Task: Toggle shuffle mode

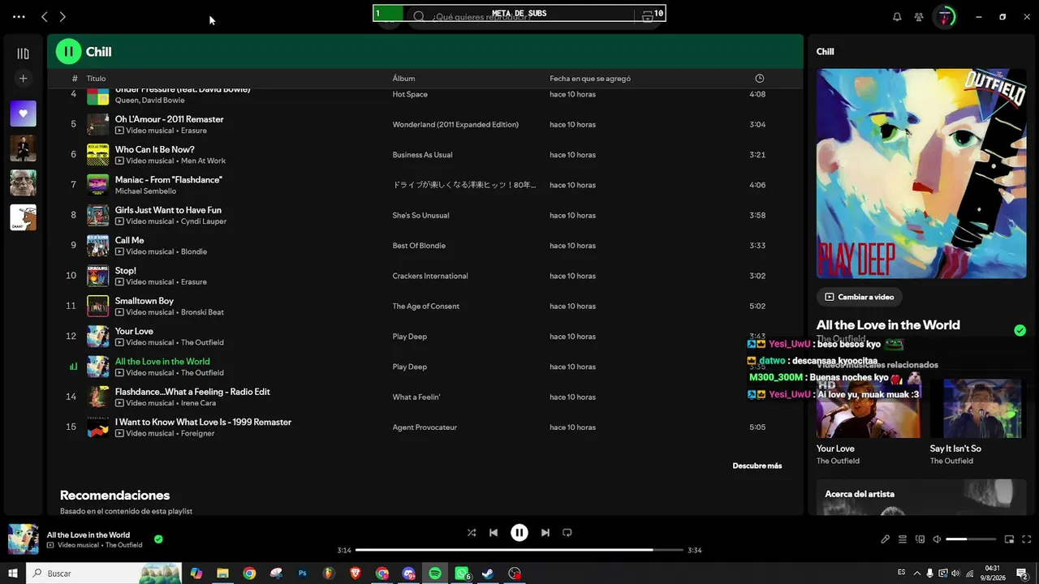Action: pyautogui.click(x=472, y=533)
